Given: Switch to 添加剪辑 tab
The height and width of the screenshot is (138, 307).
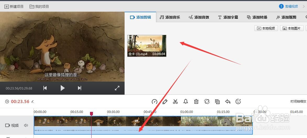Looking at the screenshot, I should tap(140, 17).
